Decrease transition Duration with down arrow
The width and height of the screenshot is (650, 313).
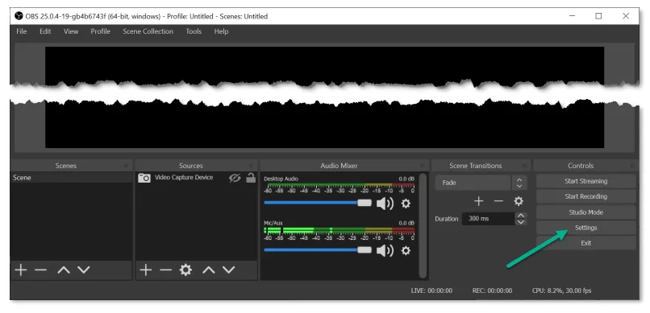521,222
